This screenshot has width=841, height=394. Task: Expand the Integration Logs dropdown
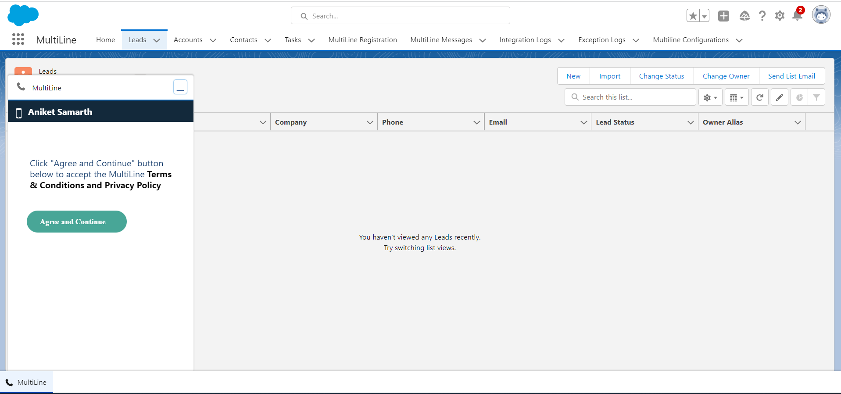click(x=561, y=40)
